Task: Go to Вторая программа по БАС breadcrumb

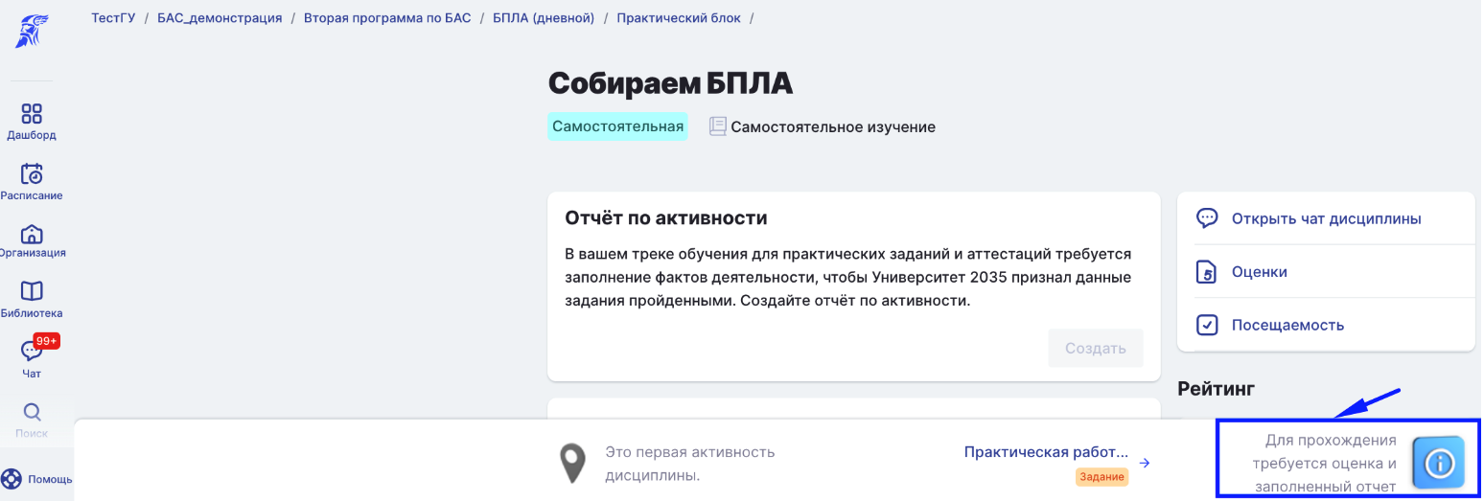Action: [x=387, y=18]
